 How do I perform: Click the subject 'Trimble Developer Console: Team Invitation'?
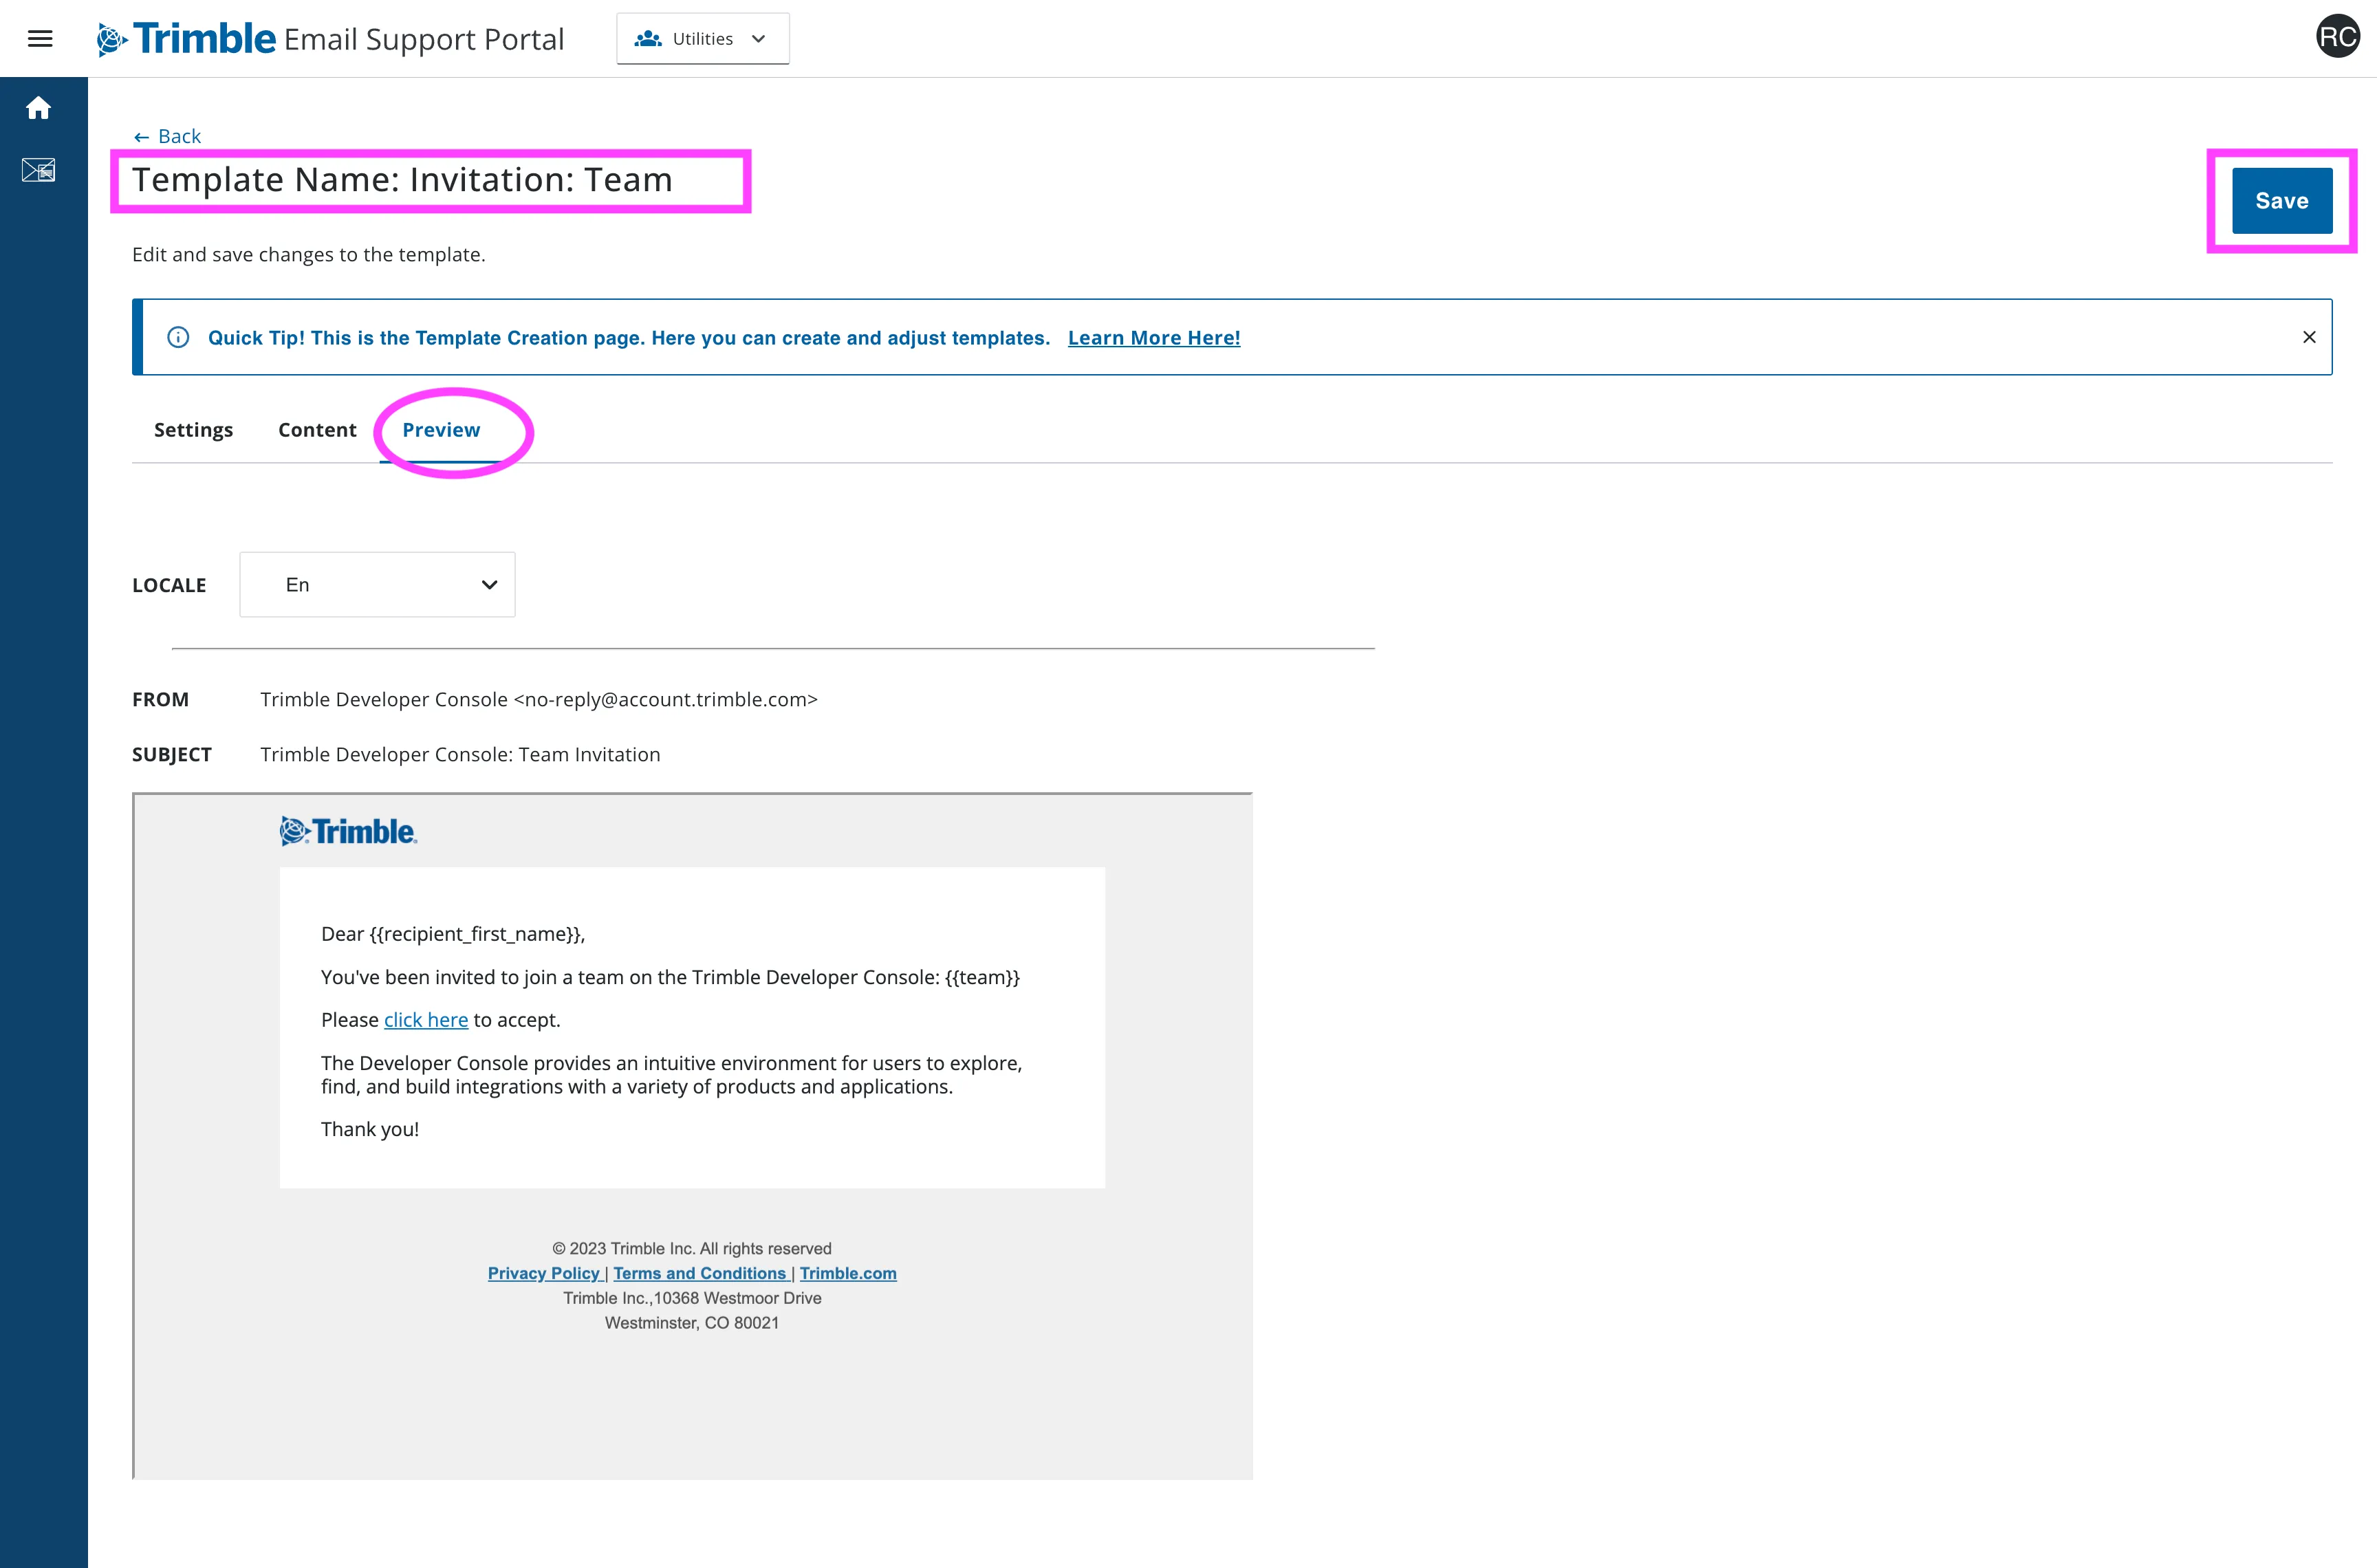click(x=460, y=755)
